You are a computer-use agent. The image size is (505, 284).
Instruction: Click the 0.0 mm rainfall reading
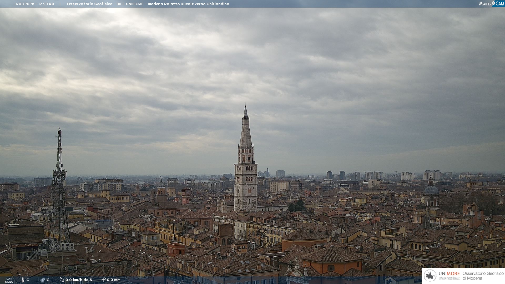click(114, 280)
